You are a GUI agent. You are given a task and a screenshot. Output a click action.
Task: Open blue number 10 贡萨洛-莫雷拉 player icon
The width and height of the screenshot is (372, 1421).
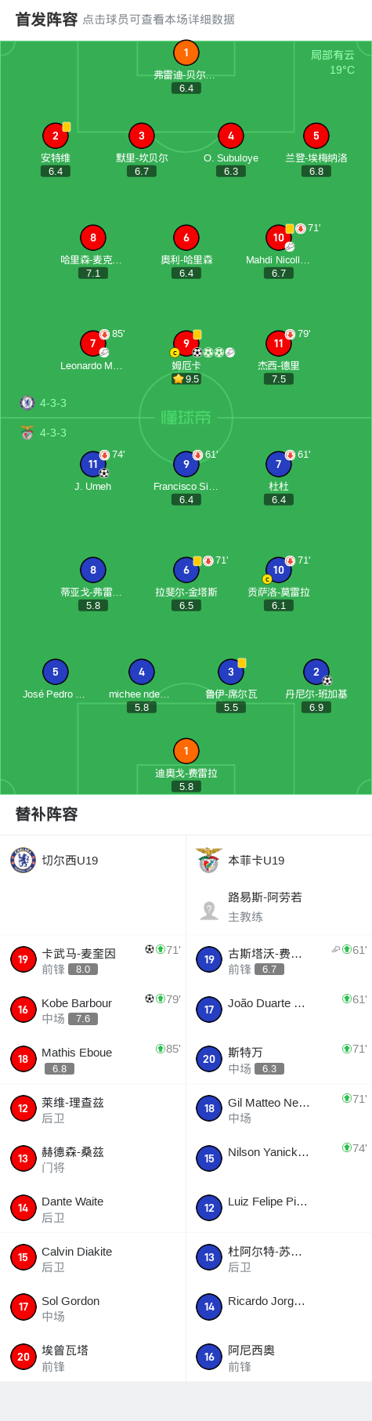click(x=278, y=570)
